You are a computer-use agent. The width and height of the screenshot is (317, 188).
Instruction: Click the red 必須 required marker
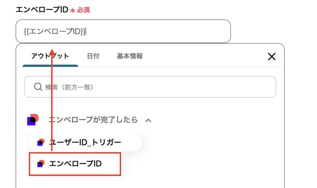tap(83, 10)
